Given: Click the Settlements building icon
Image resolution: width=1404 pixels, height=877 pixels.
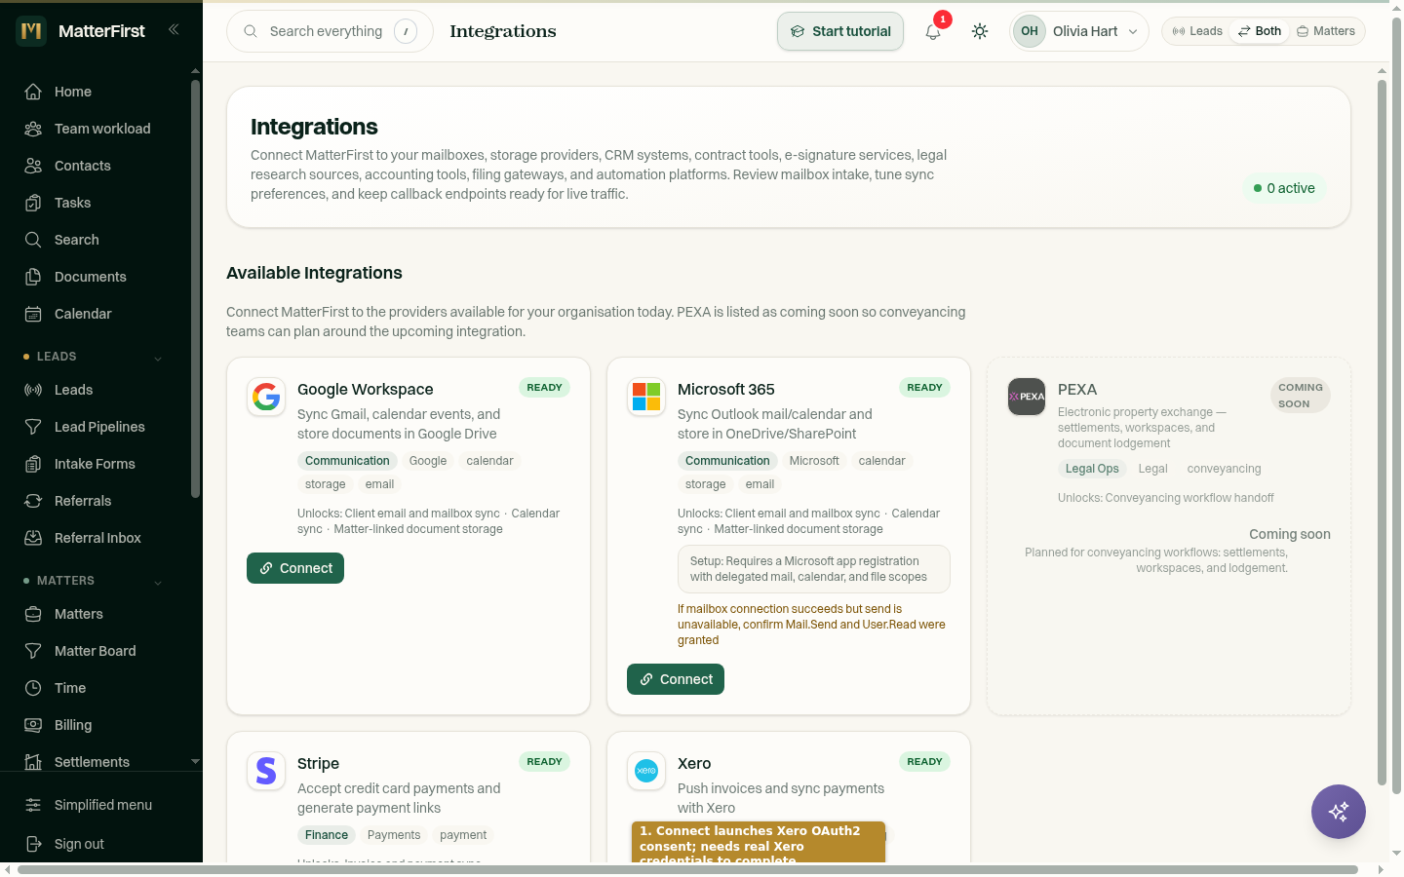Looking at the screenshot, I should 33,762.
